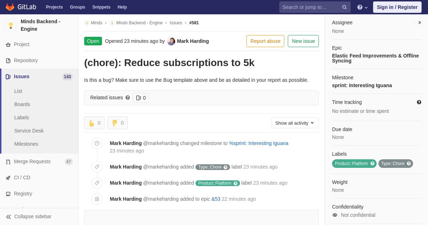428x225 pixels.
Task: Click the Type::Chore label in the right sidebar
Action: [396, 164]
